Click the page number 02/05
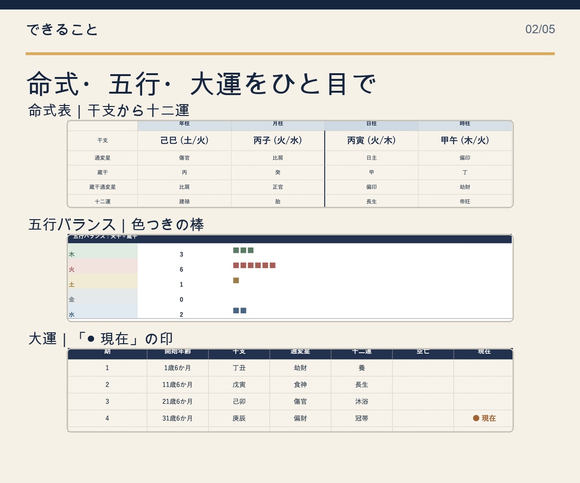Image resolution: width=580 pixels, height=483 pixels. coord(540,29)
